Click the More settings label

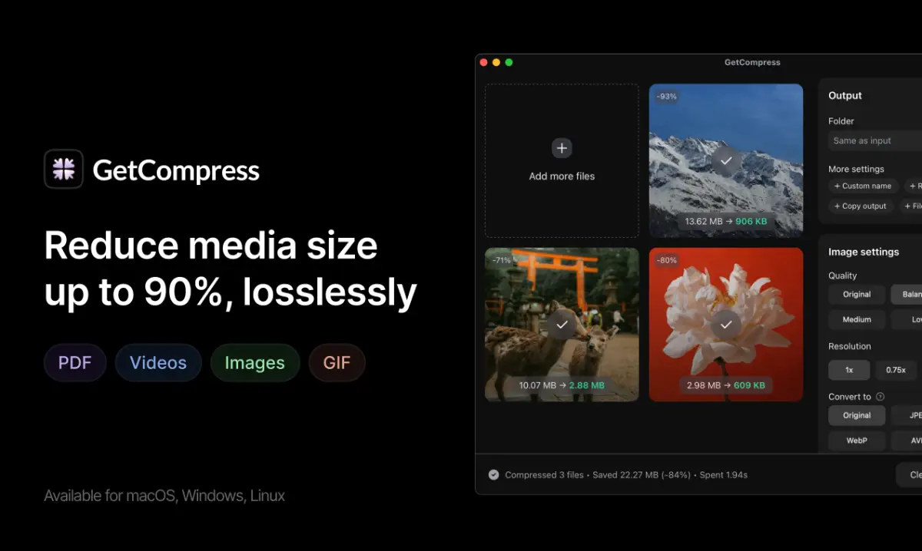point(856,169)
